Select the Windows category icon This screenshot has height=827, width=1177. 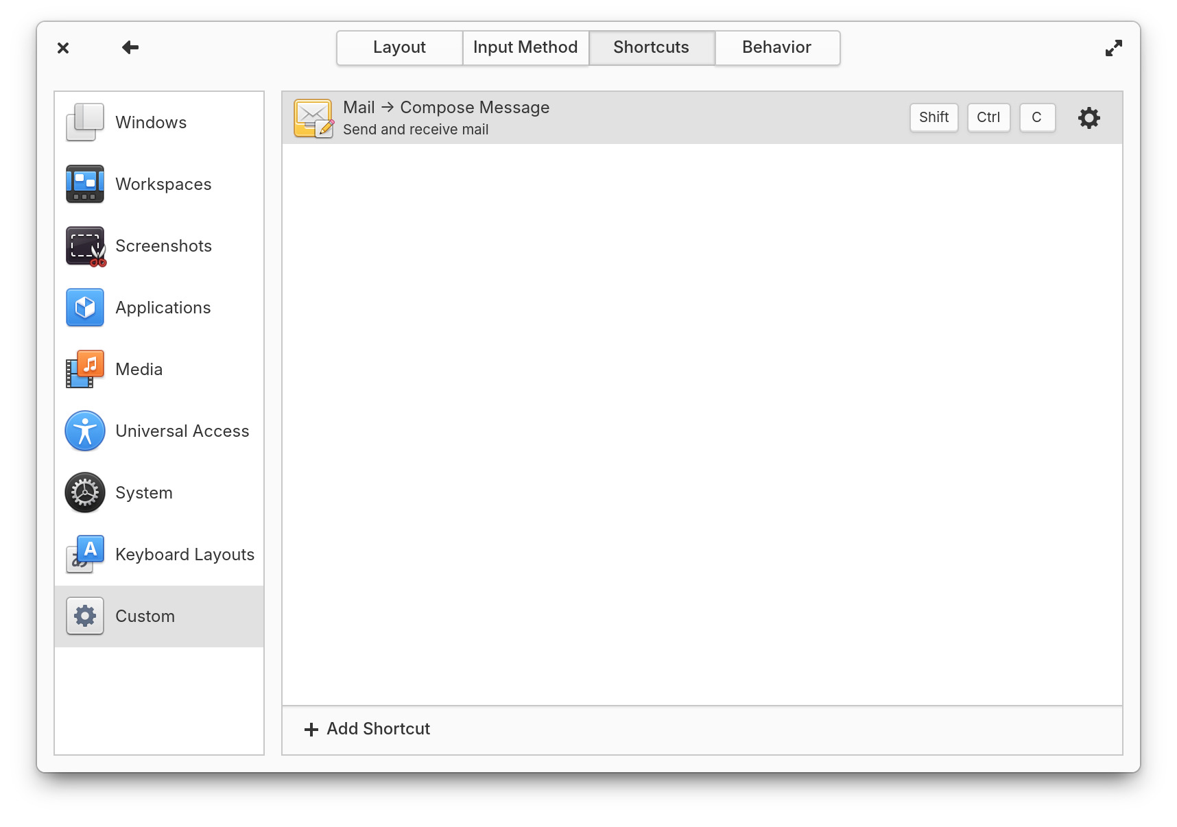(x=85, y=122)
